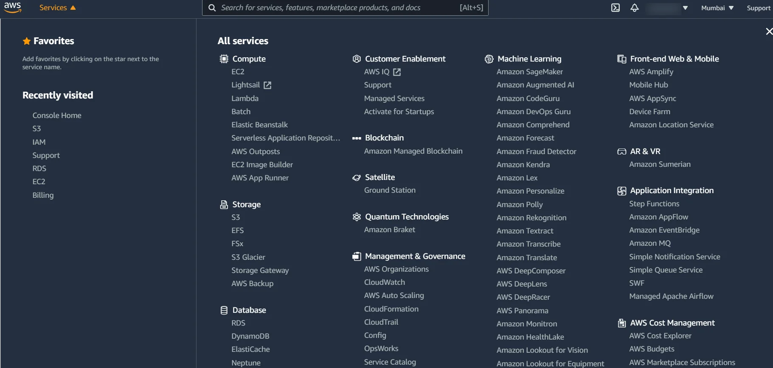The height and width of the screenshot is (368, 773).
Task: Click the search magnifier icon
Action: 212,8
